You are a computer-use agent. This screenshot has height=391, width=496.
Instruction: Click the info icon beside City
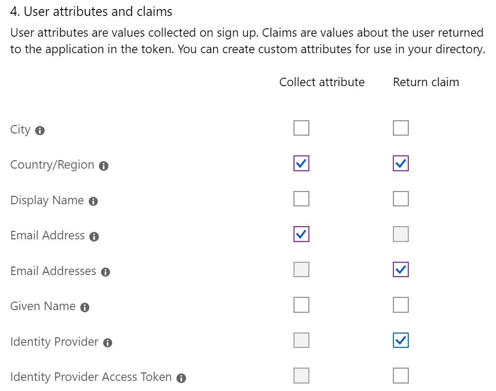[x=40, y=130]
